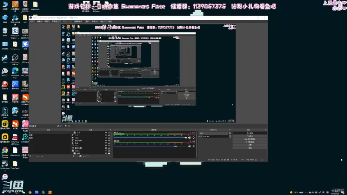Move the selected source down
The height and width of the screenshot is (195, 347).
coord(88,156)
